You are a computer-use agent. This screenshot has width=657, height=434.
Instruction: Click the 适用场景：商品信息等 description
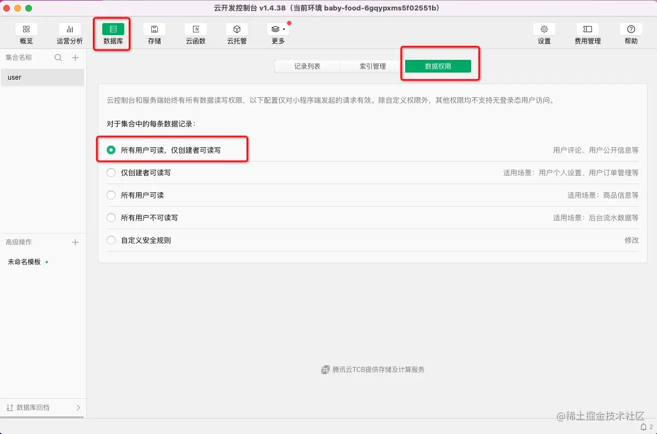603,195
